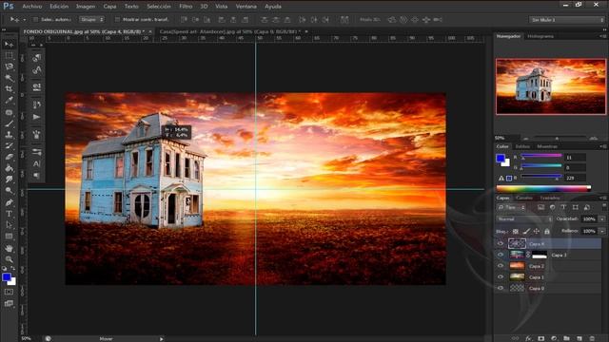Open the Opacidad slider arrow
Screen dimensions: 609x342
click(602, 219)
